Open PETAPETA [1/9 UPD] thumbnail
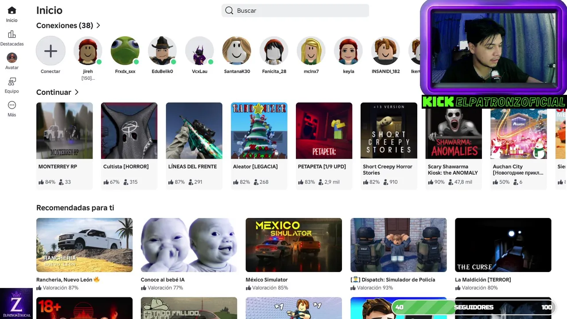Image resolution: width=567 pixels, height=319 pixels. click(x=324, y=131)
